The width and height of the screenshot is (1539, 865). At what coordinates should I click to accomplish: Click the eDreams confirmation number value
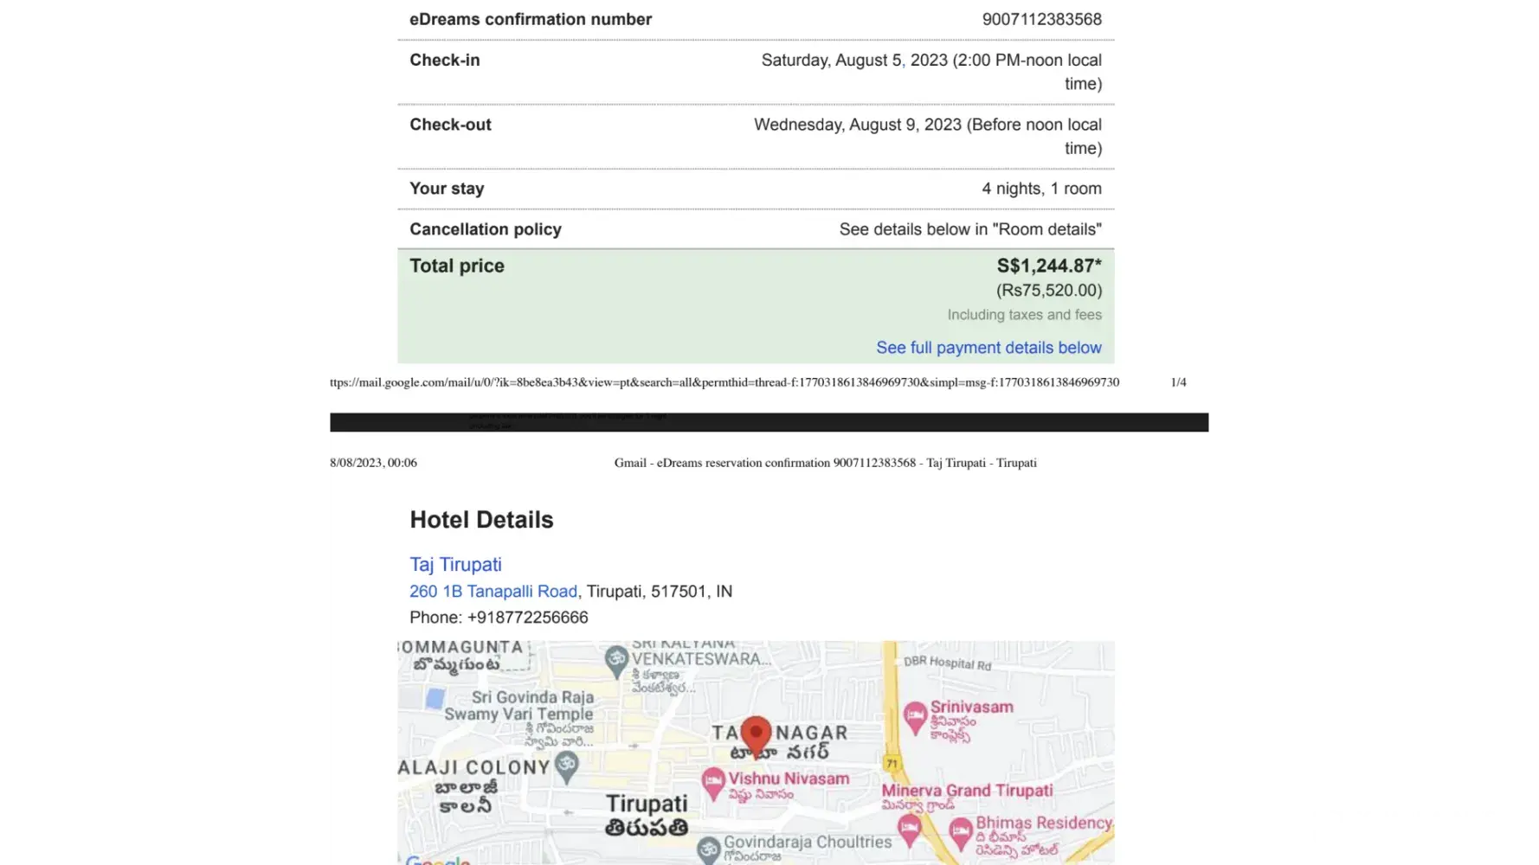click(x=1041, y=19)
